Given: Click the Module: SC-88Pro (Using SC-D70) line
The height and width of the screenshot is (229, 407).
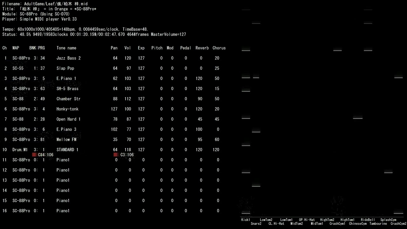Looking at the screenshot, I should (x=36, y=14).
